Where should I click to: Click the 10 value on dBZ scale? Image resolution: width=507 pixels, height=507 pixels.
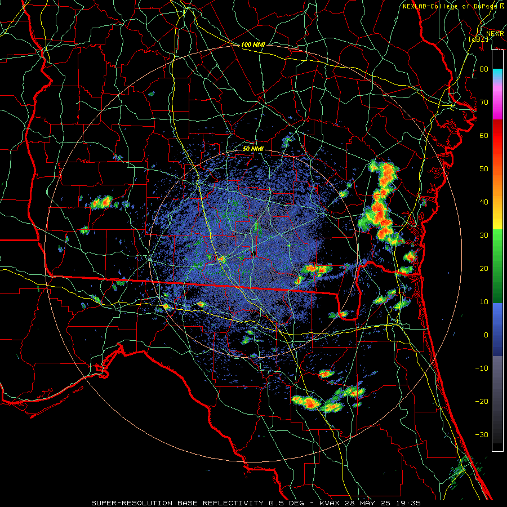pos(484,302)
